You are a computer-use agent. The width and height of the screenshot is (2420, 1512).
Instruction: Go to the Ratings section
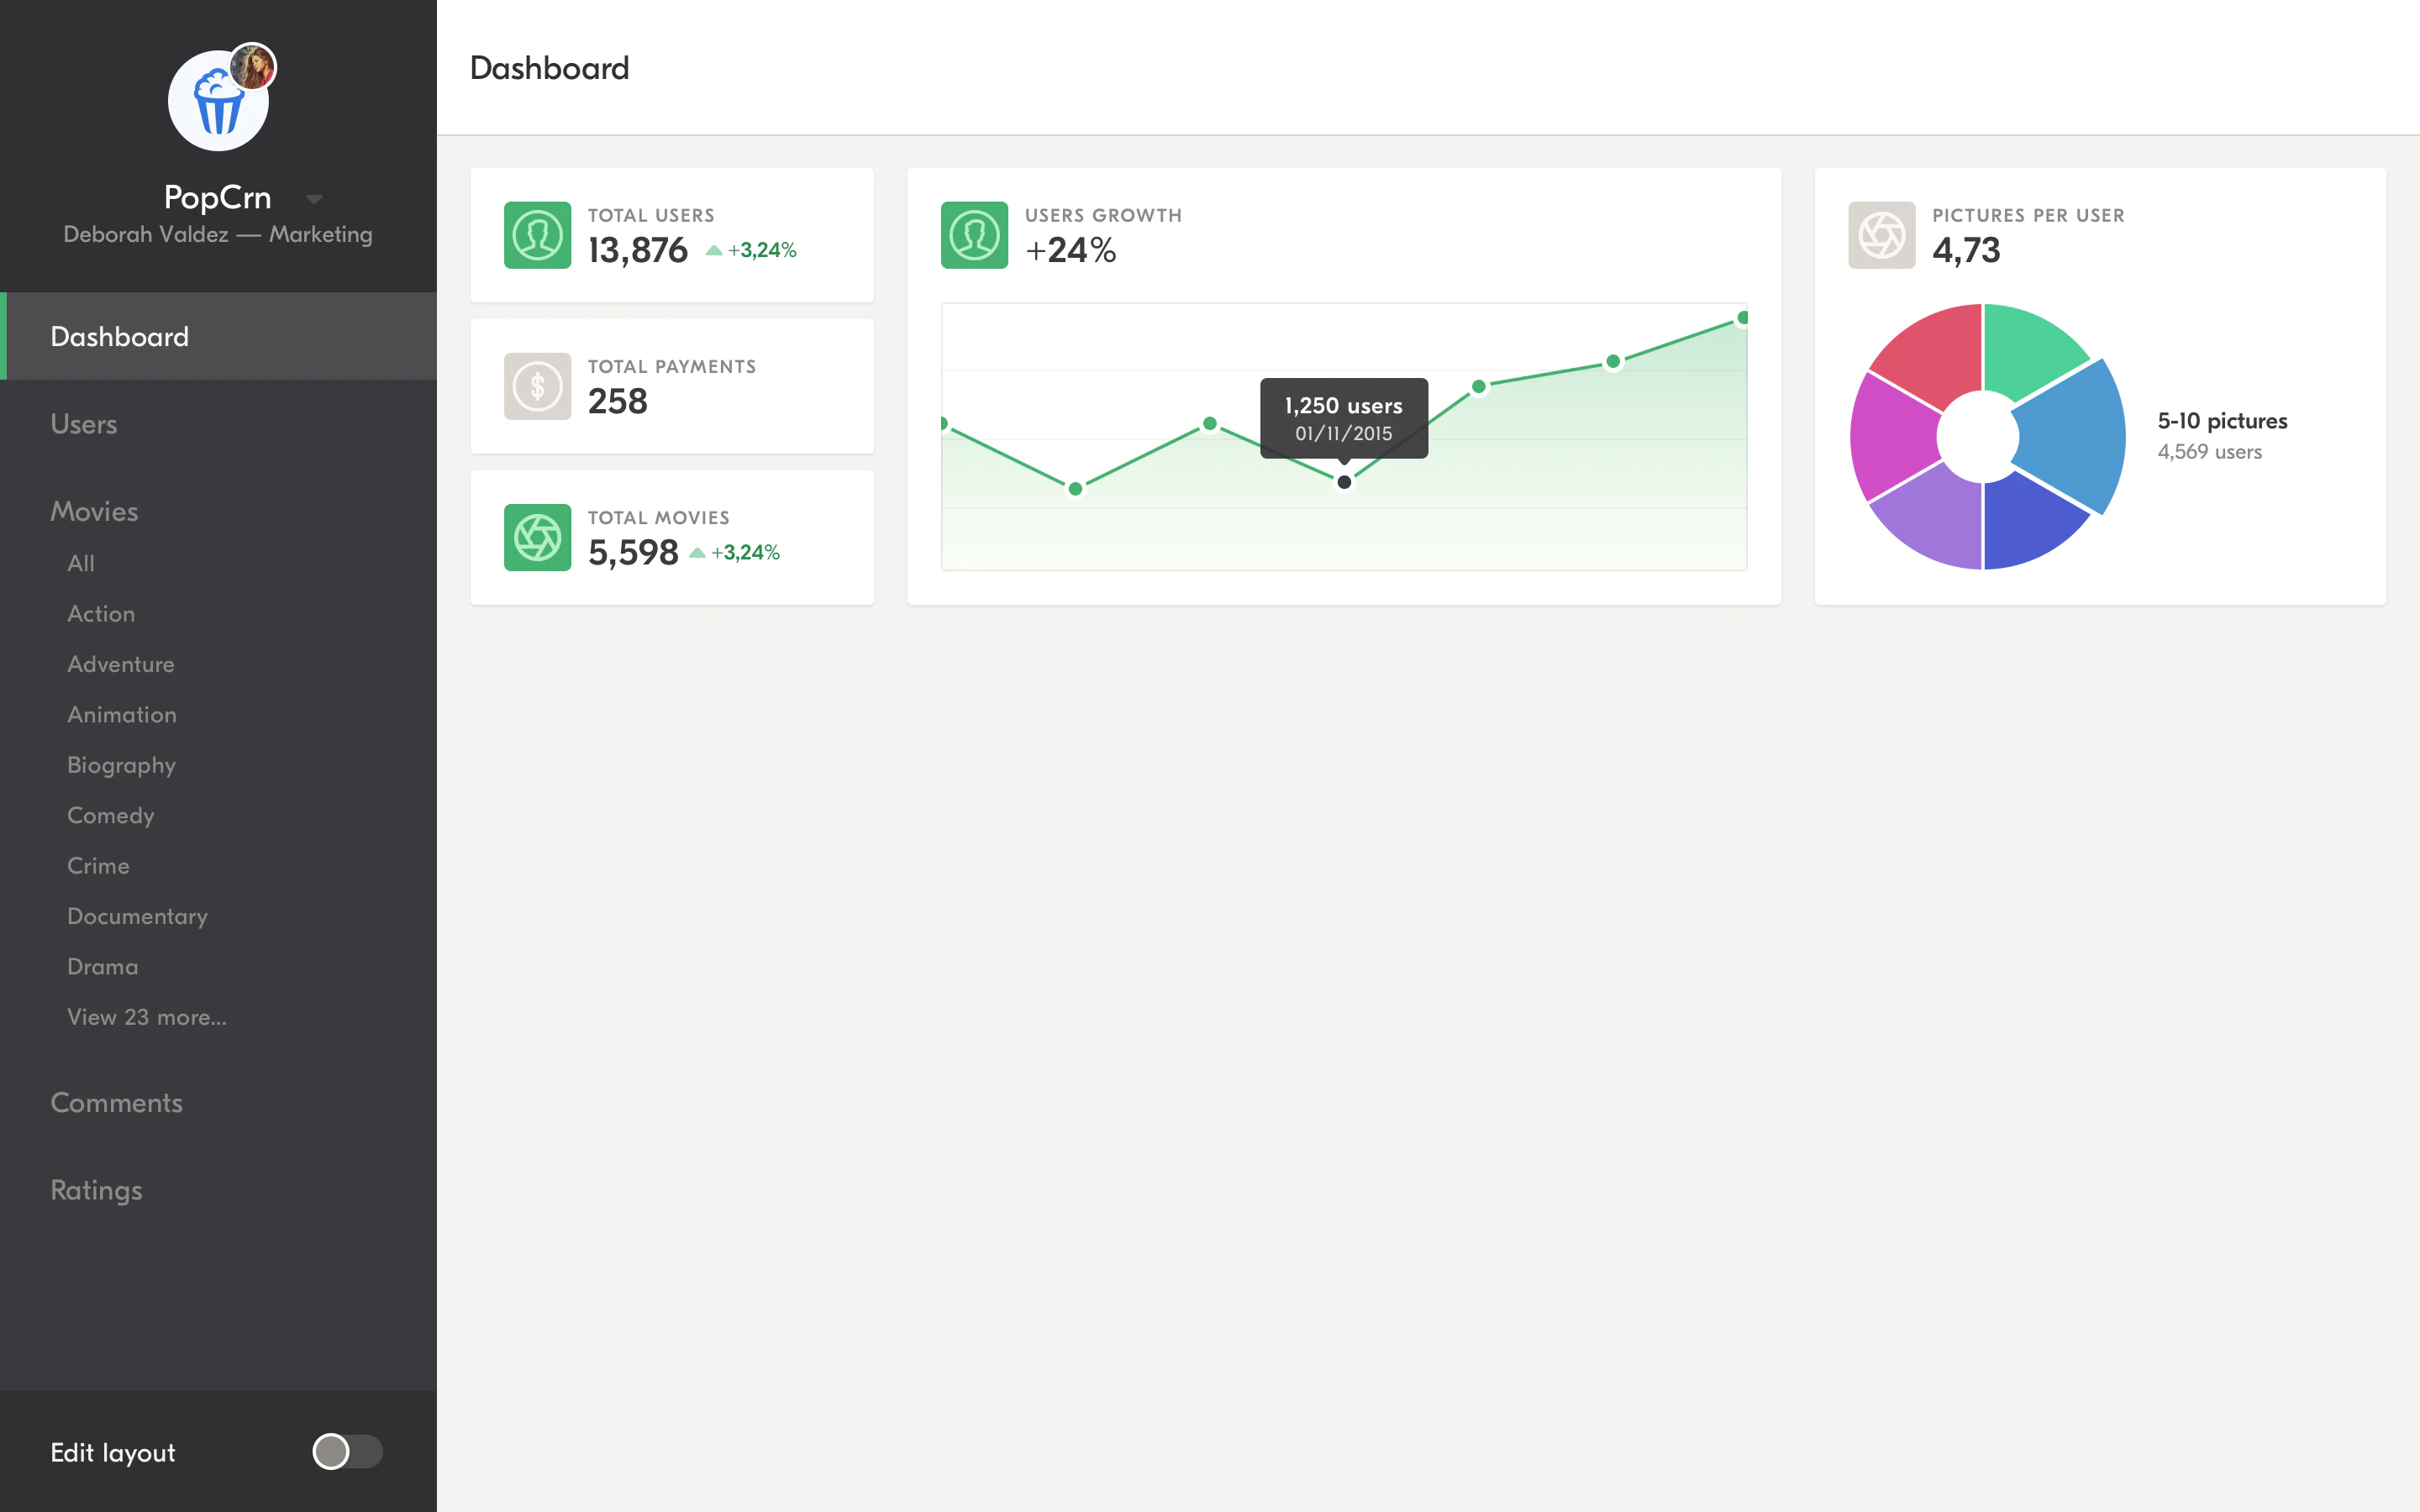96,1190
